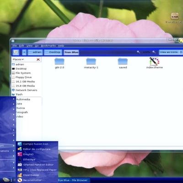183x183 pixels.
Task: Open GParted Partition Editor entry
Action: [x=37, y=165]
